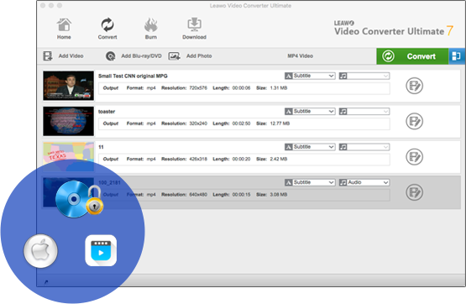This screenshot has width=466, height=304.
Task: Edit the Small Test CNN video
Action: (414, 86)
